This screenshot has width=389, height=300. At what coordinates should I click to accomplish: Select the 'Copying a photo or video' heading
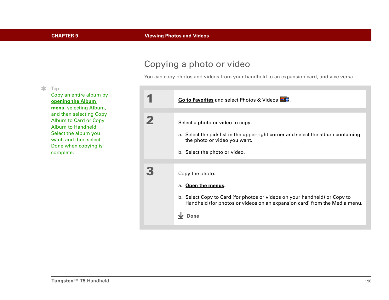(197, 64)
